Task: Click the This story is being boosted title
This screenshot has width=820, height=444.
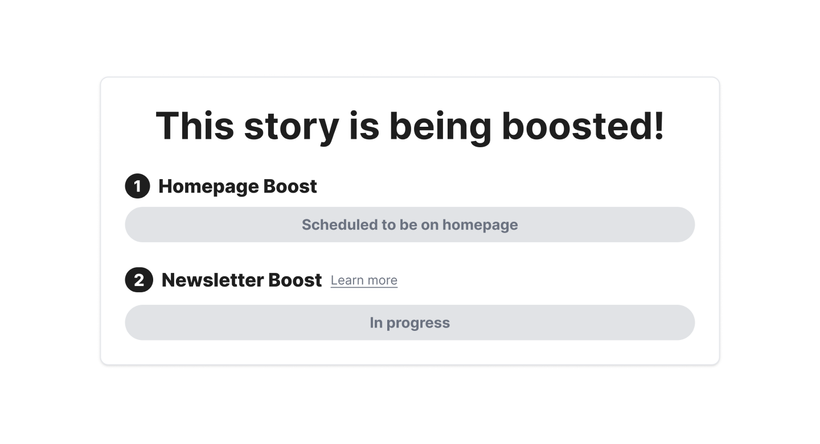Action: click(410, 126)
